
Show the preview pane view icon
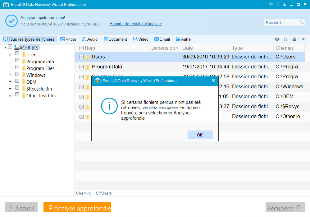pyautogui.click(x=303, y=39)
